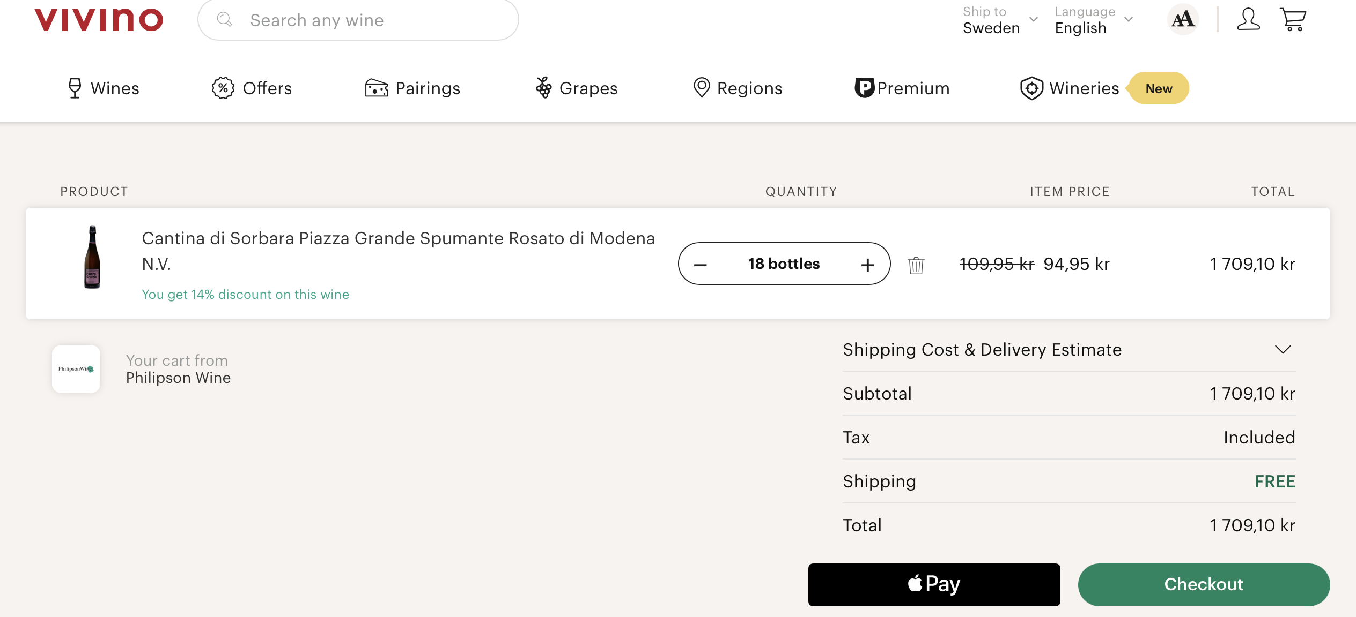Go to the Pairings menu
Screen dimensions: 1356x617
(412, 88)
